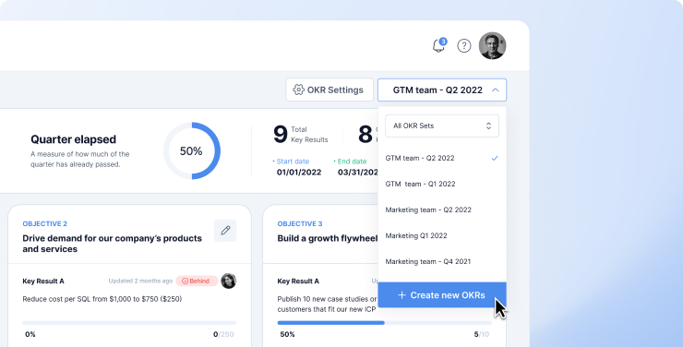Image resolution: width=683 pixels, height=347 pixels.
Task: Select GTM team - Q1 2022 option
Action: tap(442, 184)
